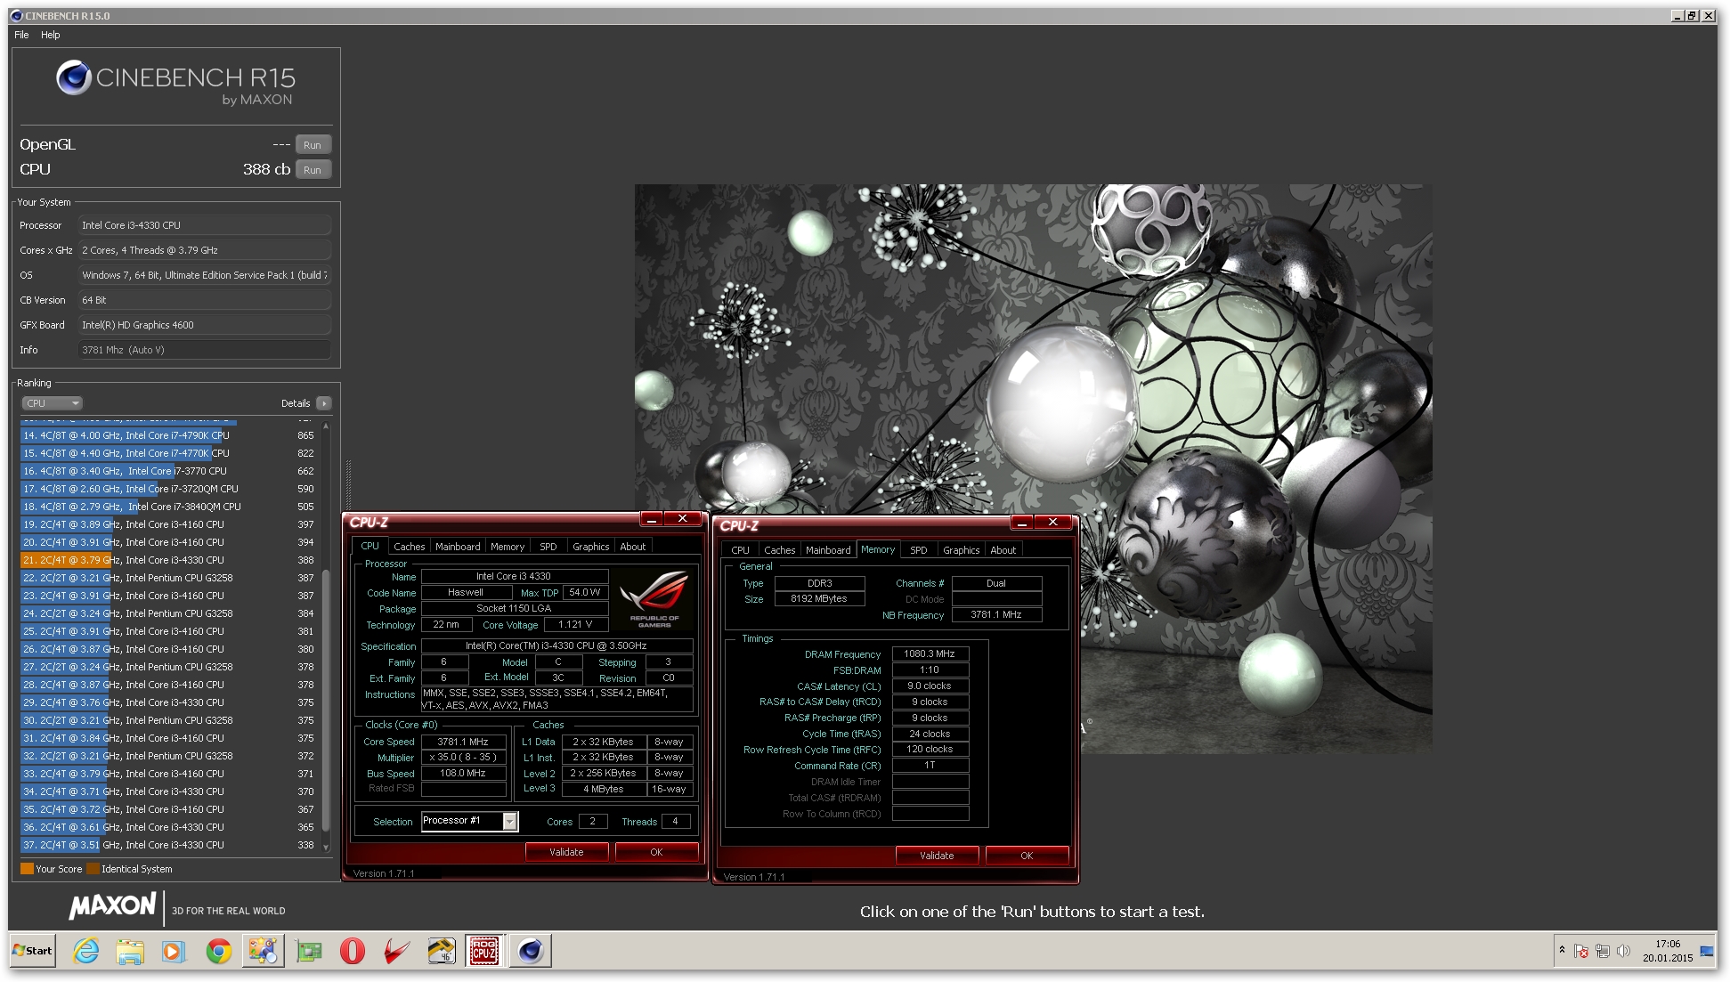Open SPD tab in left CPU-Z window
This screenshot has height=982, width=1730.
pos(548,547)
